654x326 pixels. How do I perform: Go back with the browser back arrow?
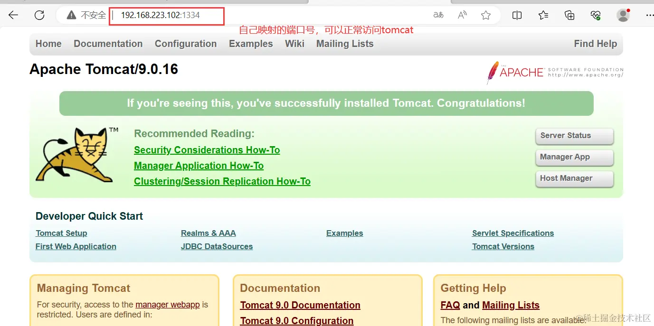13,15
